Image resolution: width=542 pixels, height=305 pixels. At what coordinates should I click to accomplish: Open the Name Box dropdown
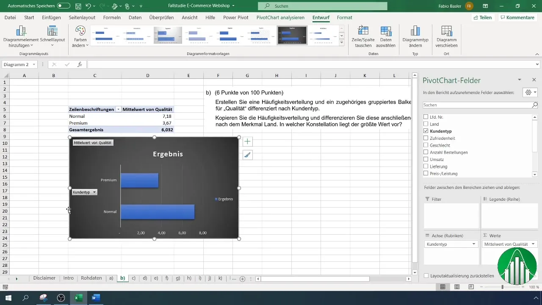(34, 64)
